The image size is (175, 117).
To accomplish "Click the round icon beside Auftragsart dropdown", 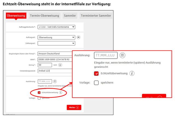I will (x=78, y=37).
